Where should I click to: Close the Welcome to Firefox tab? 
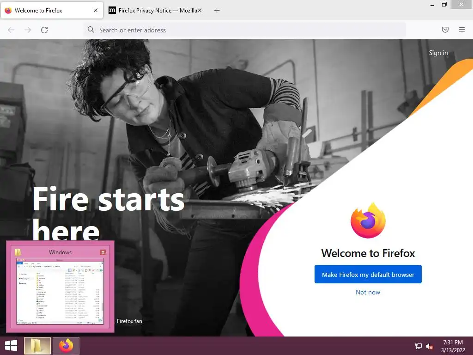coord(96,10)
